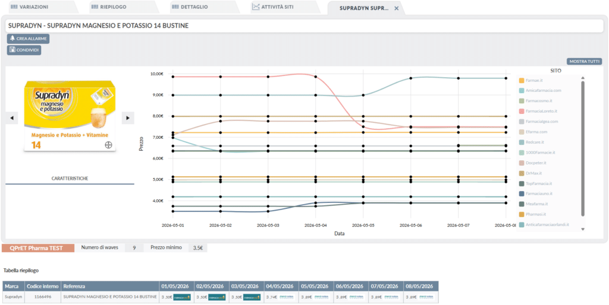Click the pharmacy logo in 06/05/2026 price cell

coord(357,297)
